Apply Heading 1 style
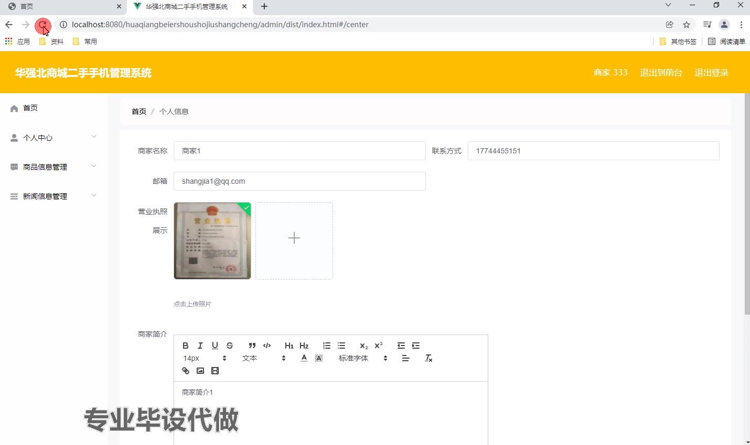750x445 pixels. [x=289, y=346]
